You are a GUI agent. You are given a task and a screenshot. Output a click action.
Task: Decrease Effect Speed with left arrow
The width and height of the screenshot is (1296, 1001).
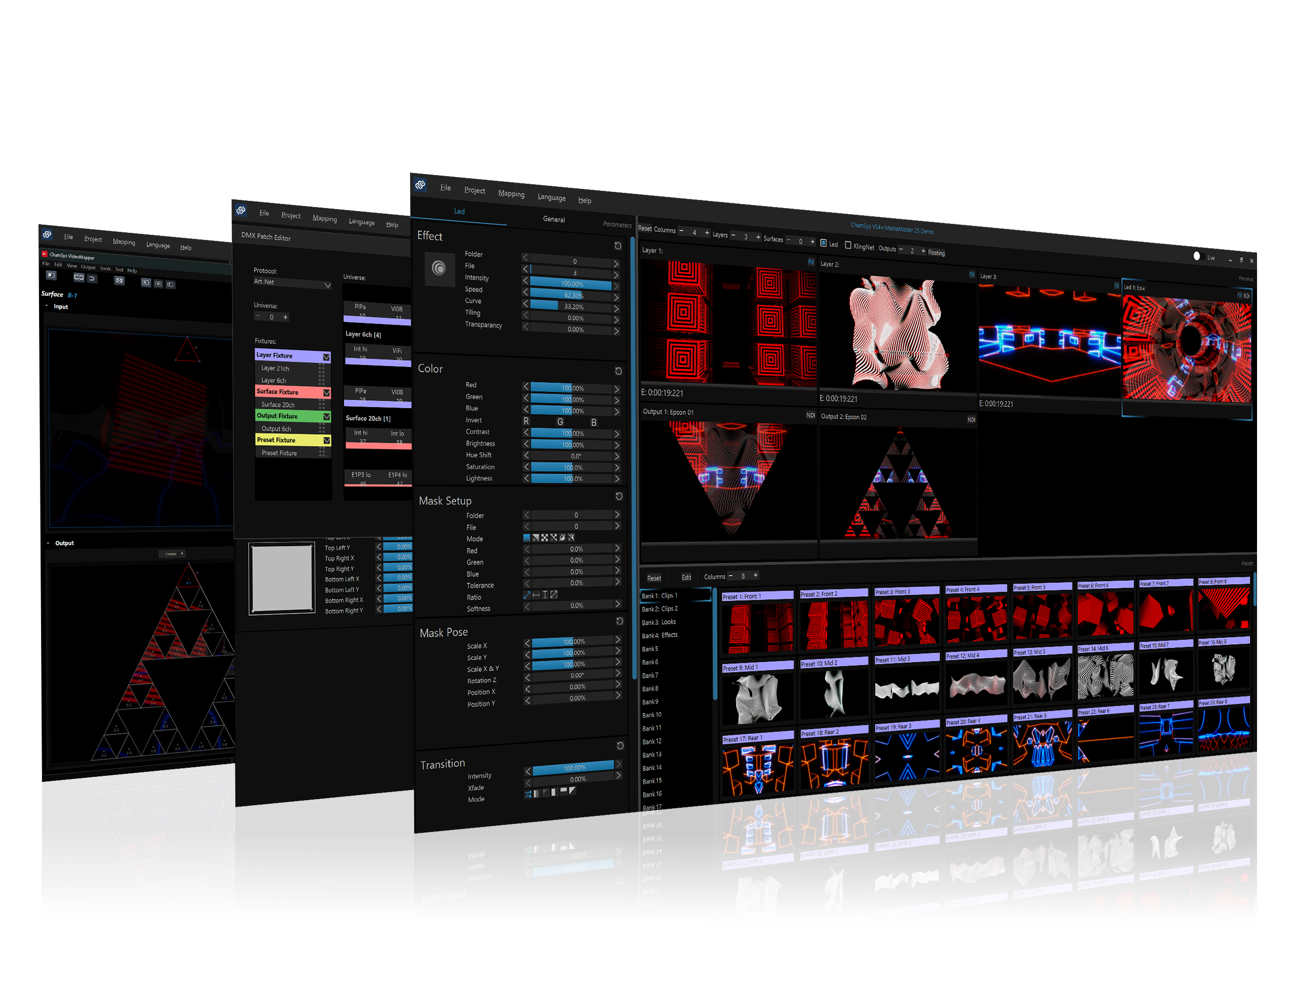coord(525,292)
